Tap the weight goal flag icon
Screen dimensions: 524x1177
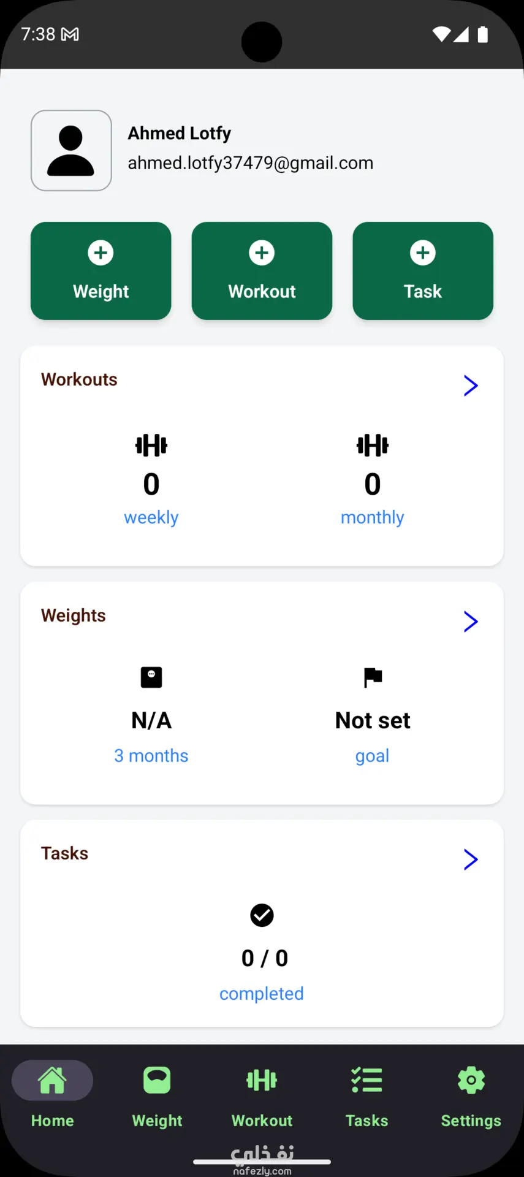[373, 677]
